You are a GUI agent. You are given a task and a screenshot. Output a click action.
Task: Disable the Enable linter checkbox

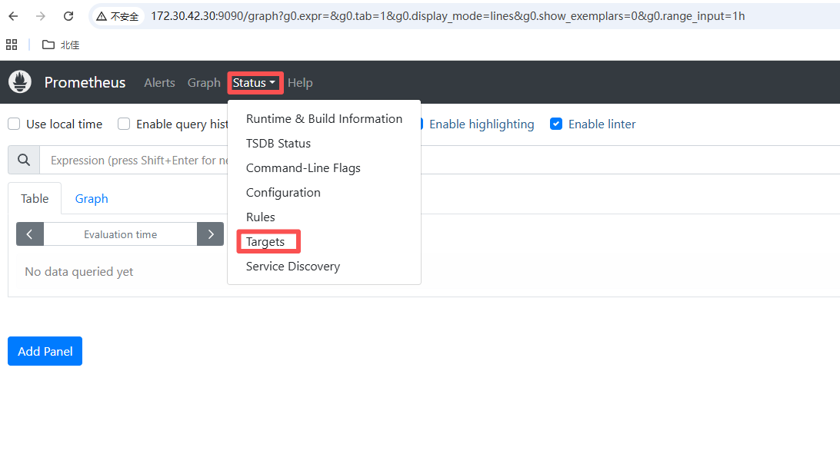[556, 124]
